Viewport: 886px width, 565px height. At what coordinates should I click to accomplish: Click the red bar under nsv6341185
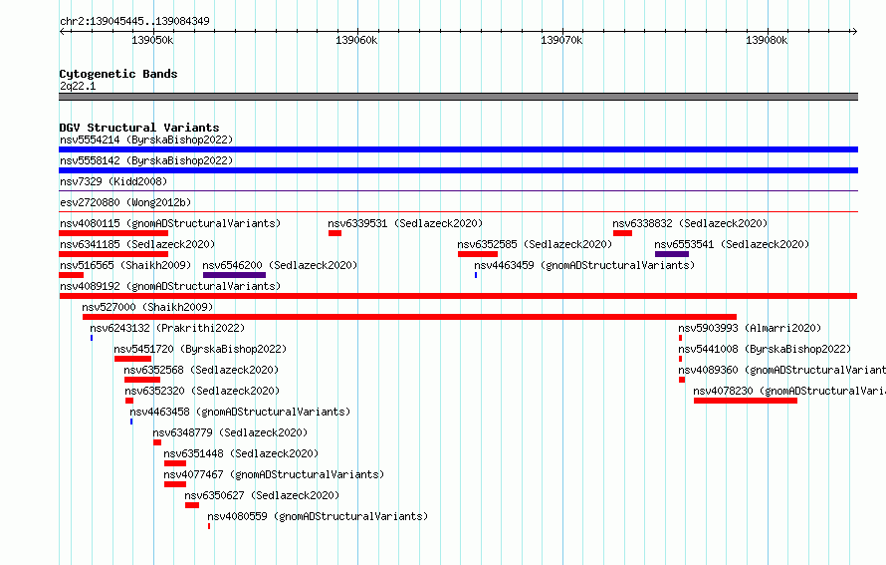tap(113, 254)
